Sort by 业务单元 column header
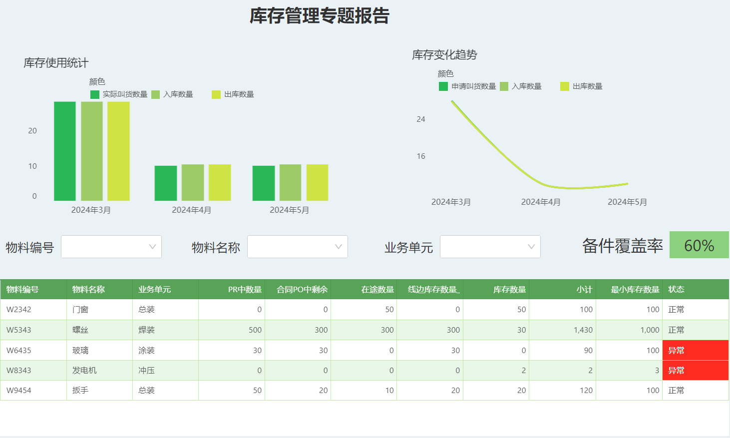Screen dimensions: 730x438 pyautogui.click(x=165, y=289)
